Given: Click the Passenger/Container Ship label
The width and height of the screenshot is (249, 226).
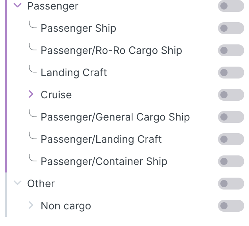Looking at the screenshot, I should pos(104,162).
